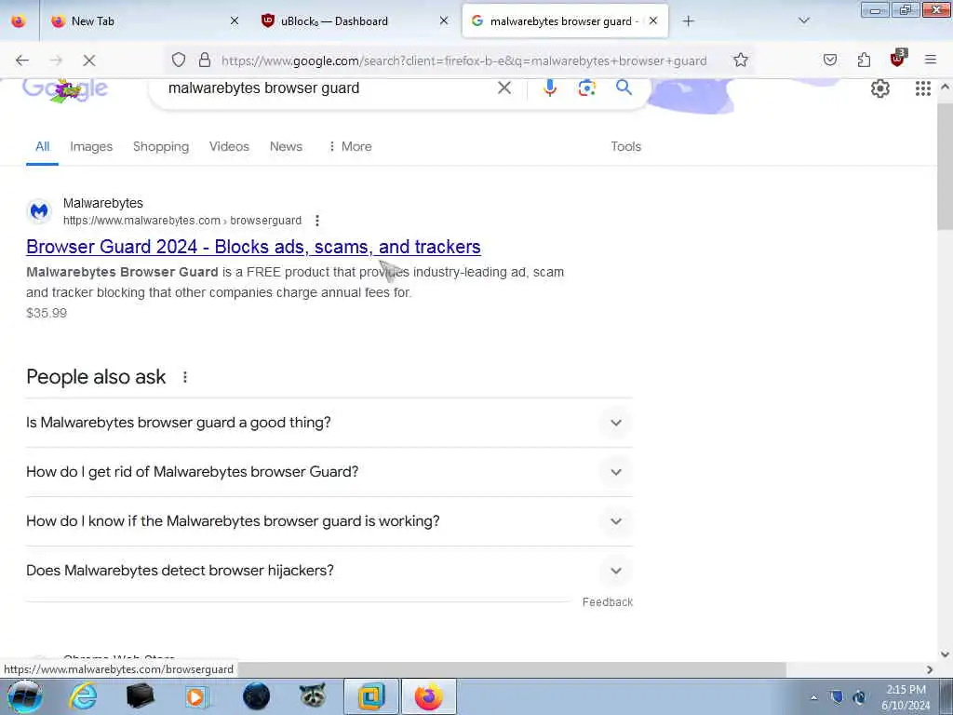Switch to Shopping results
The height and width of the screenshot is (715, 953).
point(161,146)
